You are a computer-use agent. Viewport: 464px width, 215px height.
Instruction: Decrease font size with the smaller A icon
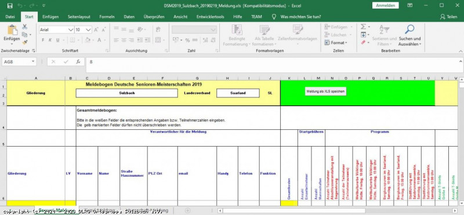coord(104,30)
